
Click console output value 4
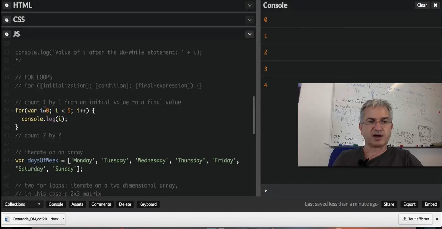pyautogui.click(x=266, y=85)
